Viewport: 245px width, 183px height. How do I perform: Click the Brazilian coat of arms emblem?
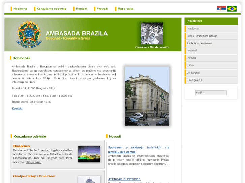tap(29, 35)
